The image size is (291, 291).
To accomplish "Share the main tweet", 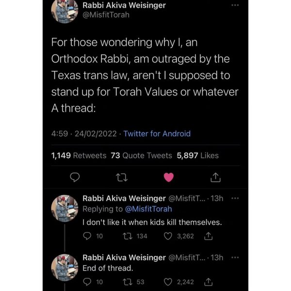I will pyautogui.click(x=215, y=178).
